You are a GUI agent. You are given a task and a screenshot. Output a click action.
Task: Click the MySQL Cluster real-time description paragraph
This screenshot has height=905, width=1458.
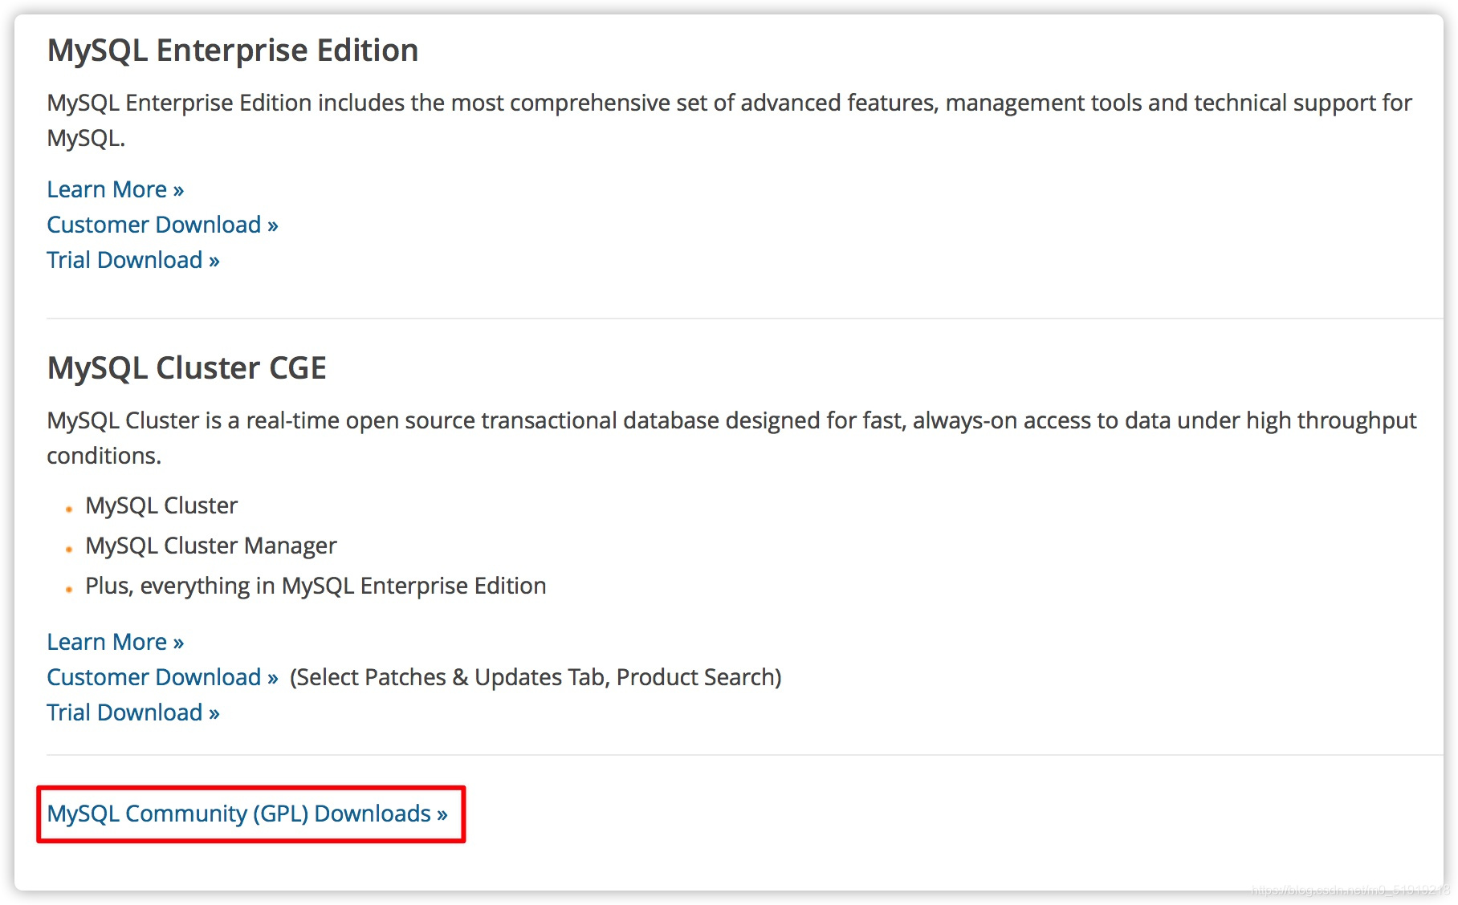click(731, 438)
